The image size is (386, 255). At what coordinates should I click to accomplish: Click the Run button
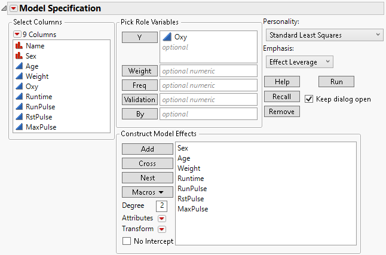pyautogui.click(x=336, y=82)
